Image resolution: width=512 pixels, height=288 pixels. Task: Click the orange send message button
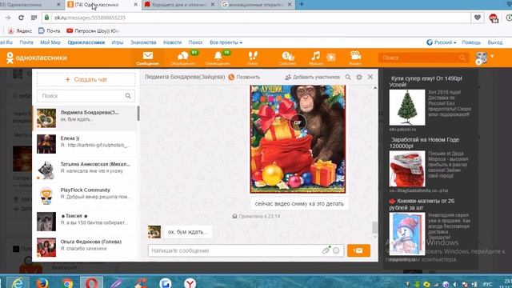tap(358, 250)
